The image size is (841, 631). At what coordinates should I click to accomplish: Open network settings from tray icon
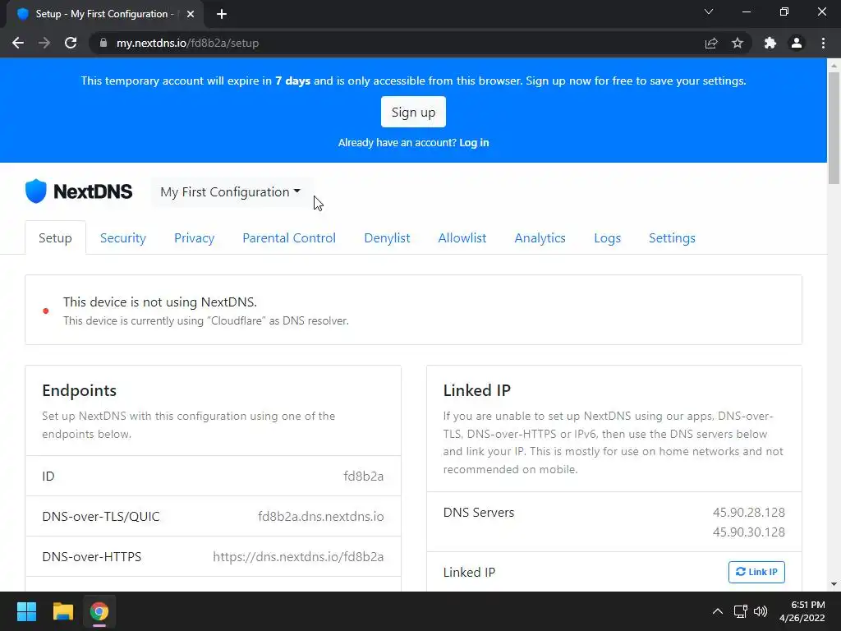coord(741,611)
